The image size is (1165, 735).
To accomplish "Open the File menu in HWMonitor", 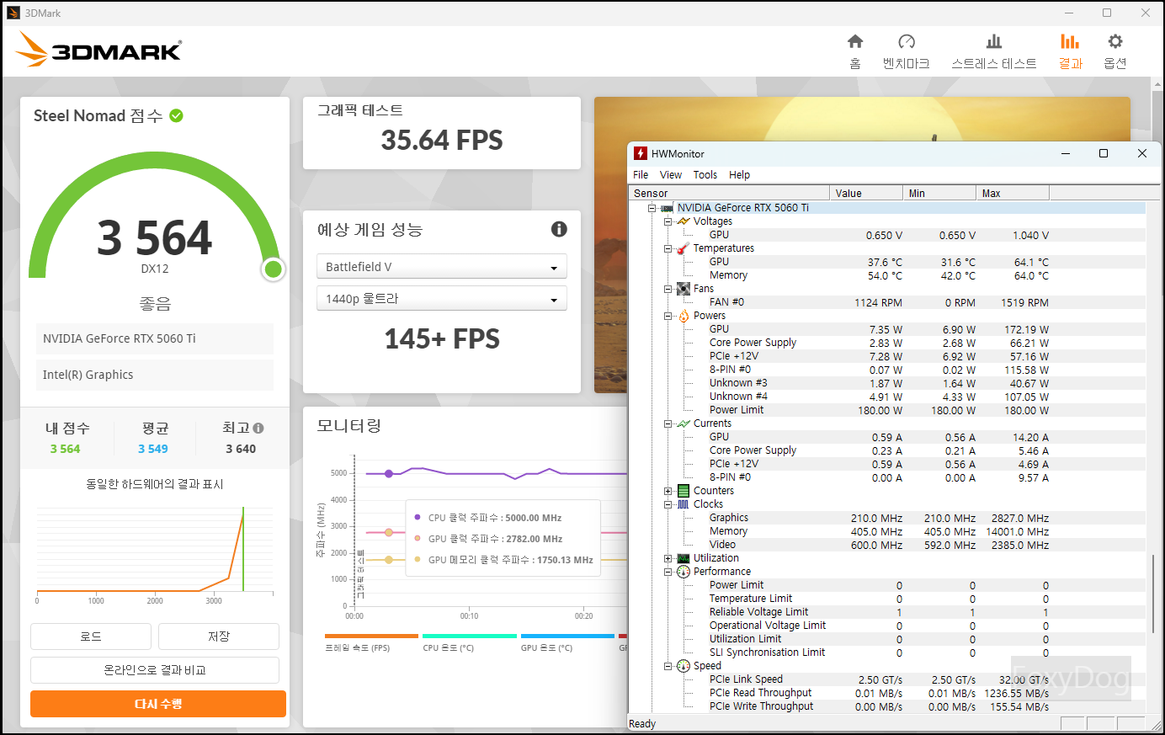I will [x=641, y=175].
